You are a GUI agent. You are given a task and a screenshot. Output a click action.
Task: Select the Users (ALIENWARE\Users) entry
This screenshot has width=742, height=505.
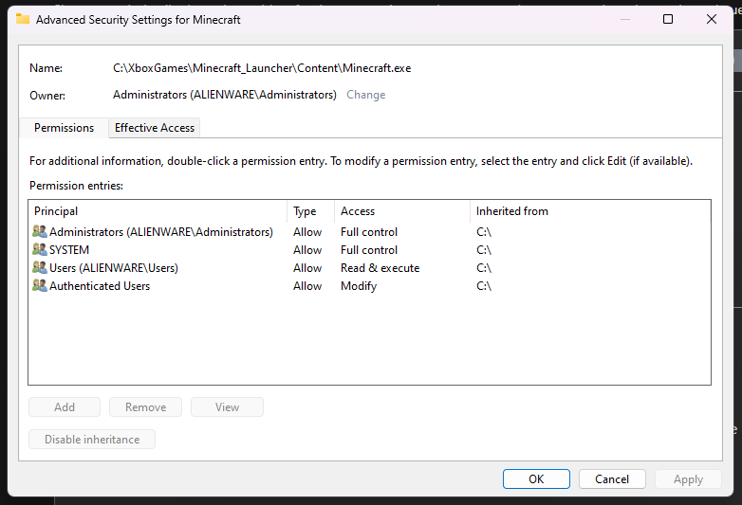pyautogui.click(x=369, y=268)
